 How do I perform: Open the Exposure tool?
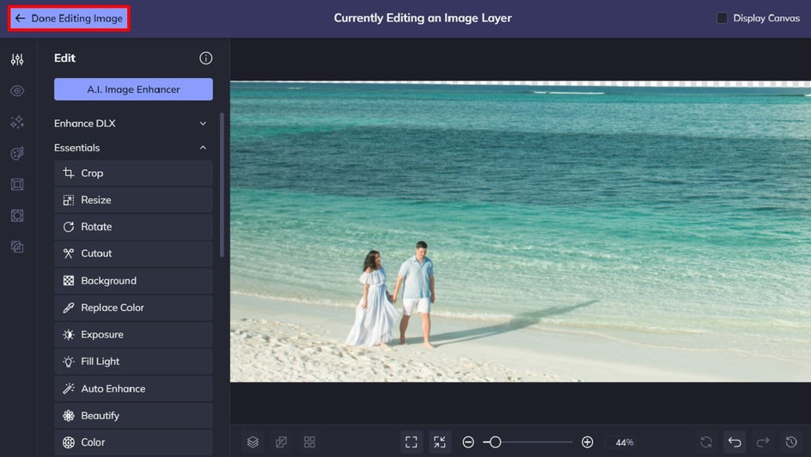click(x=133, y=334)
